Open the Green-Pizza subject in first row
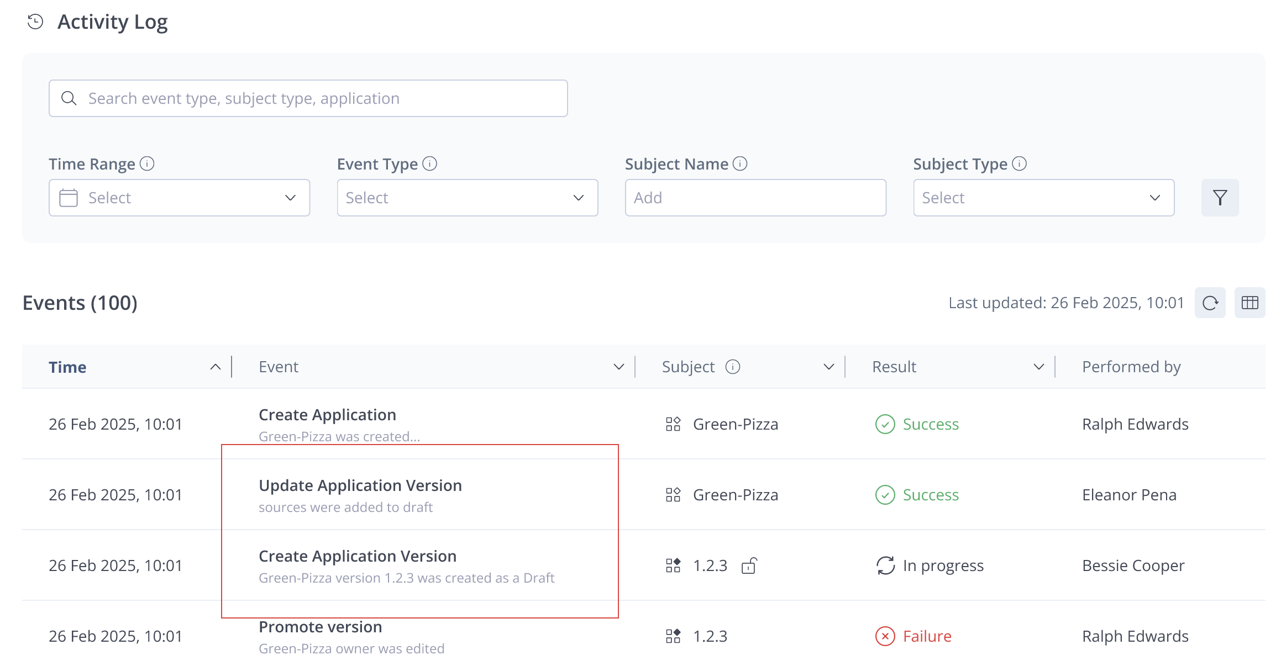Image resolution: width=1281 pixels, height=666 pixels. point(735,424)
